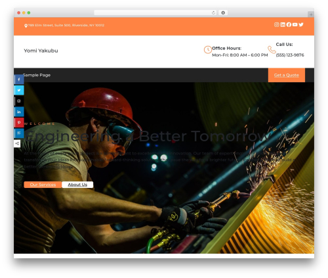Click the WELCOME label above heading

click(x=39, y=124)
